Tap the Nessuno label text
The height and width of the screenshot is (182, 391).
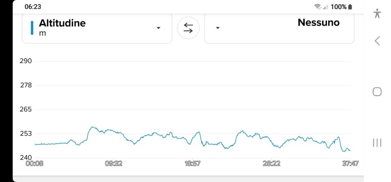tap(318, 23)
